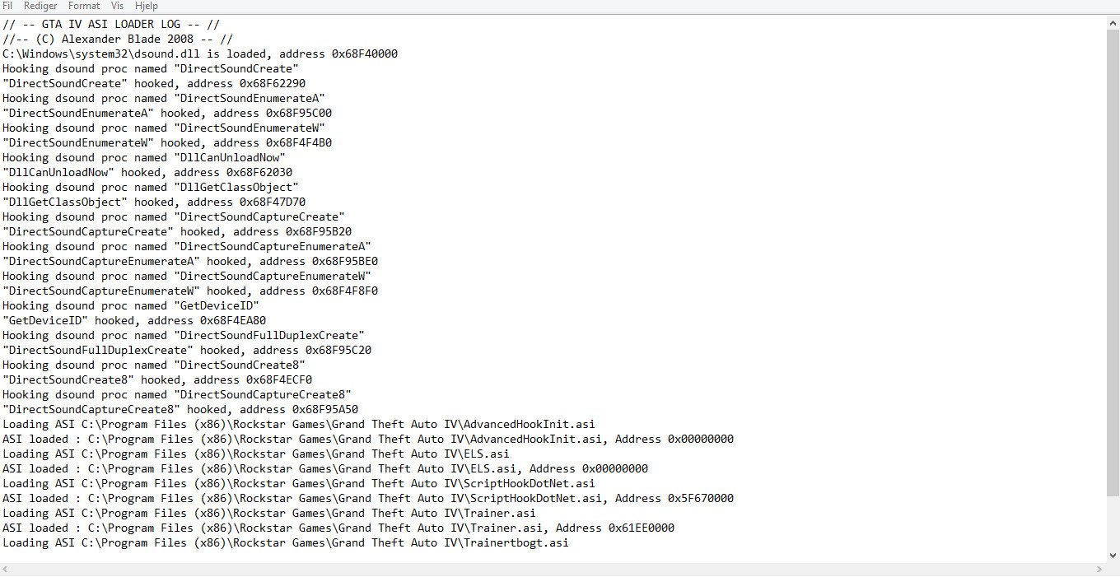This screenshot has width=1120, height=577.
Task: Open the Hjelp menu
Action: pos(146,6)
